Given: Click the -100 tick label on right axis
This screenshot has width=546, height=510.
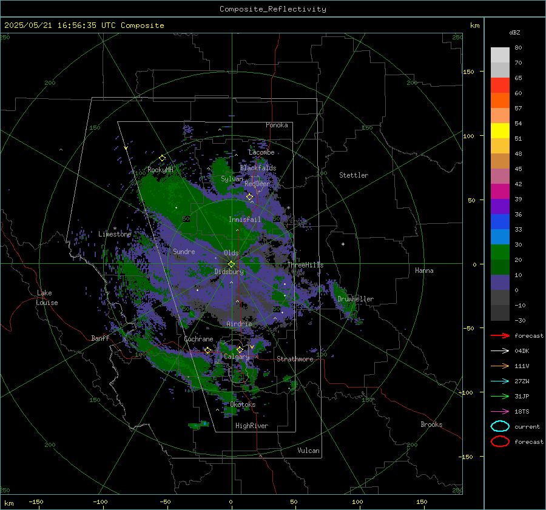Looking at the screenshot, I should coord(465,392).
